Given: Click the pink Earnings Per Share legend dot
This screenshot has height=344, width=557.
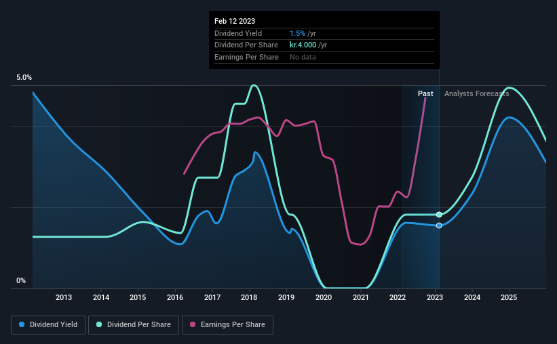Looking at the screenshot, I should click(193, 324).
